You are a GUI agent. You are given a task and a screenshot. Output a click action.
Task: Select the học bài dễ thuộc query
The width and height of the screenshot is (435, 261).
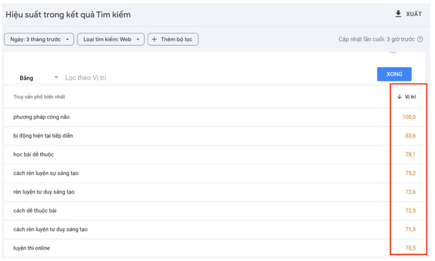coord(34,155)
